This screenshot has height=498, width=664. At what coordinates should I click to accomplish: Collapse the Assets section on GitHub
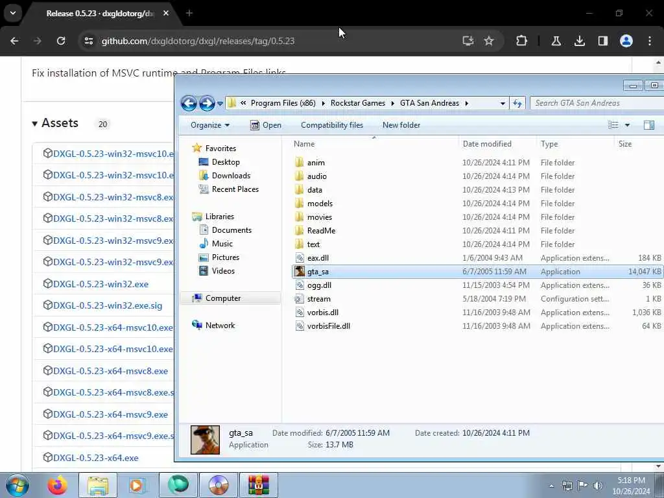tap(55, 123)
